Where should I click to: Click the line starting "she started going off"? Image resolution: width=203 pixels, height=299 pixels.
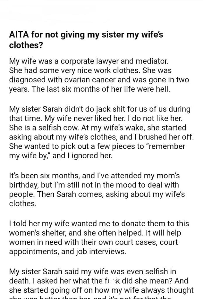click(x=101, y=290)
